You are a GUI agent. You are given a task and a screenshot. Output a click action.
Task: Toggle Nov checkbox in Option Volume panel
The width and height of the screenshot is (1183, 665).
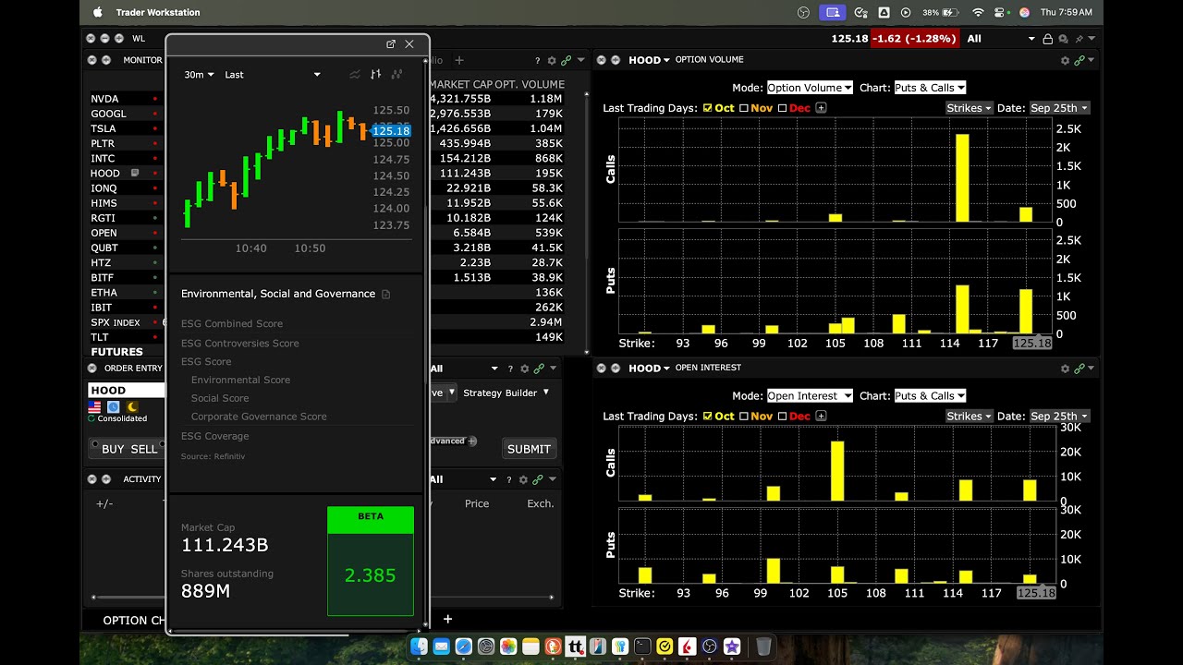click(744, 108)
